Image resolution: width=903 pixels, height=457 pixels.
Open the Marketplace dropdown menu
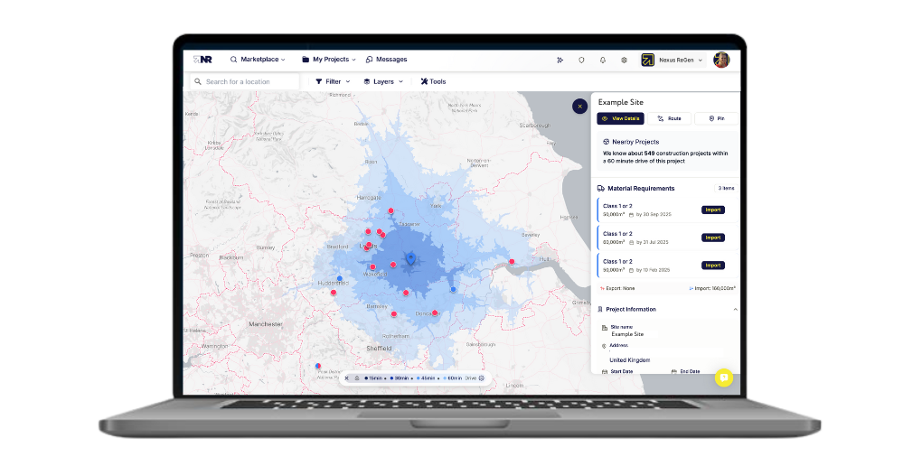coord(258,60)
